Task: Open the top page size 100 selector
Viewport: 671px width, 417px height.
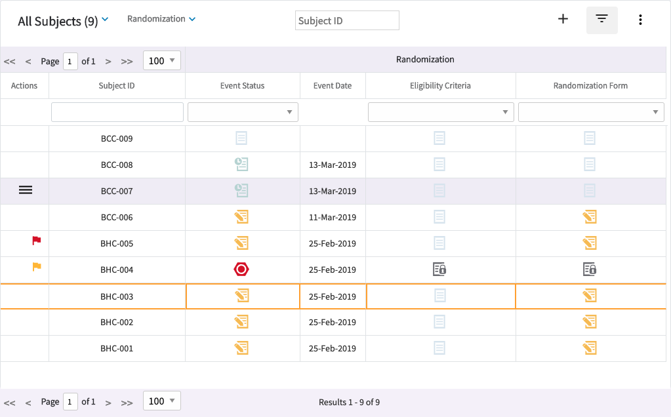Action: click(x=162, y=61)
